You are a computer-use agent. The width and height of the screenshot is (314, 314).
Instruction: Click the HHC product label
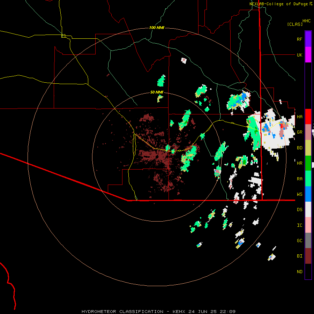(x=306, y=21)
